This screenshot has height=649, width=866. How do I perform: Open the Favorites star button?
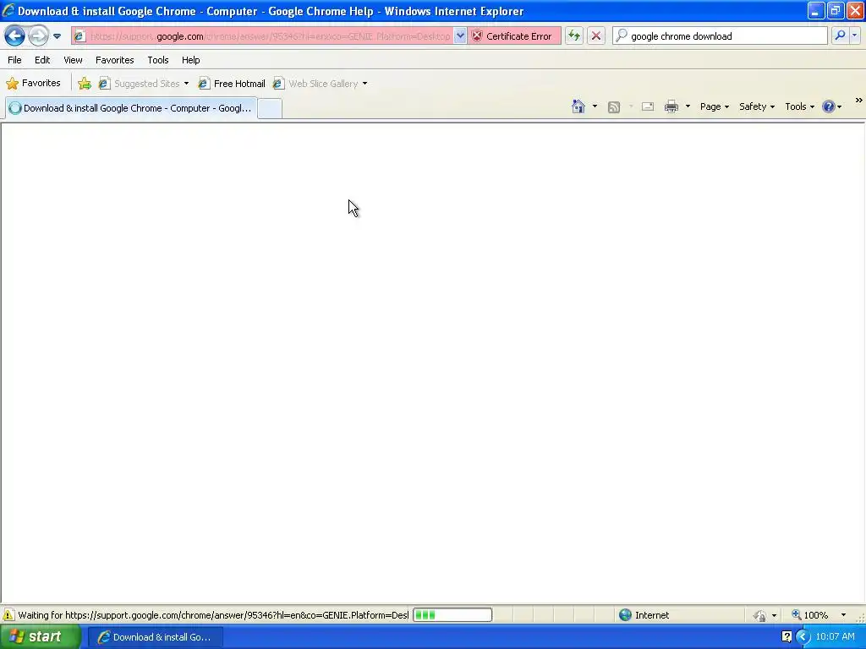coord(33,84)
